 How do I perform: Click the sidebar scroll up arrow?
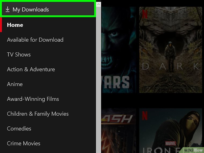click(x=99, y=5)
